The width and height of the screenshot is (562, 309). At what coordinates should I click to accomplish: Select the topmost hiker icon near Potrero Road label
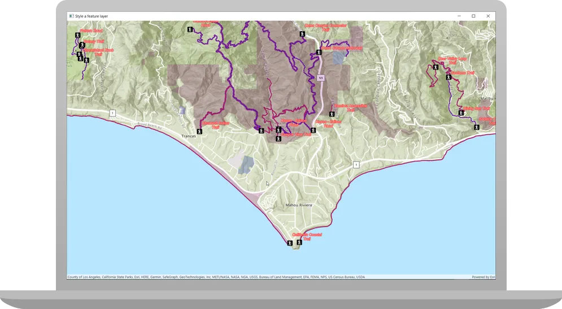tap(78, 35)
